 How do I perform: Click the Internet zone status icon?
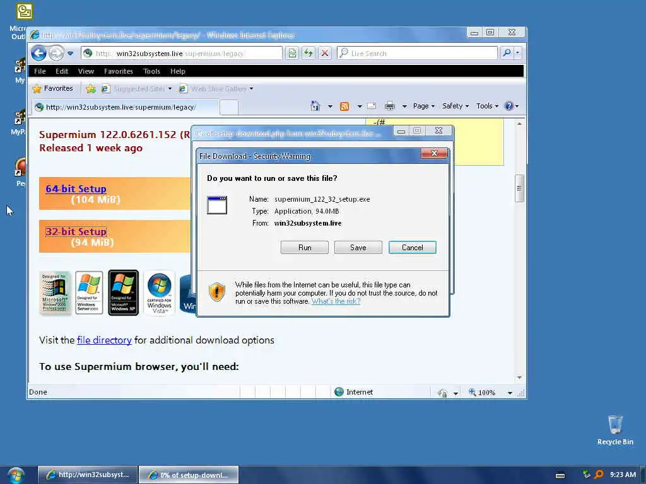(x=339, y=392)
